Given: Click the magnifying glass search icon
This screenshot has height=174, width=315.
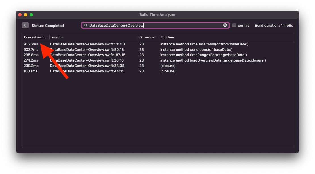Looking at the screenshot, I should pos(86,25).
